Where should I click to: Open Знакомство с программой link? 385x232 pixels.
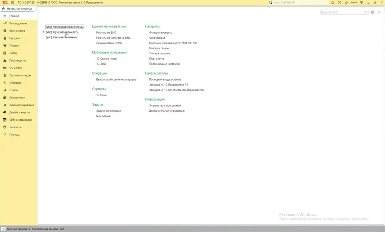tap(165, 106)
